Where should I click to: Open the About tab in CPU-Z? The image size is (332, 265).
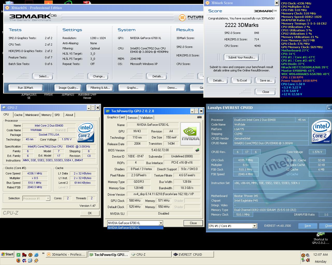(x=69, y=115)
